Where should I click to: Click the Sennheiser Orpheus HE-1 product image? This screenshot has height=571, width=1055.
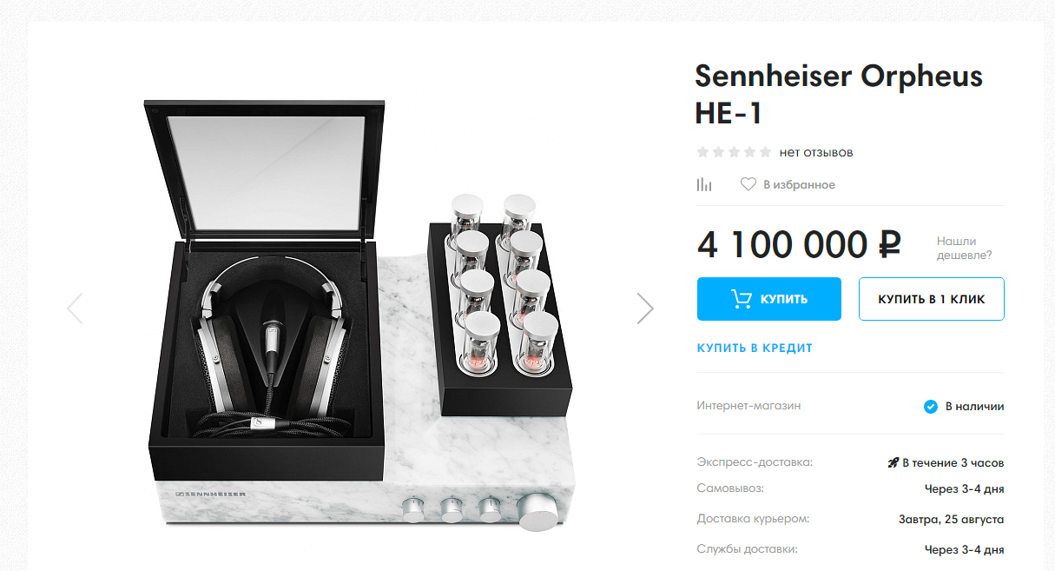coord(359,315)
